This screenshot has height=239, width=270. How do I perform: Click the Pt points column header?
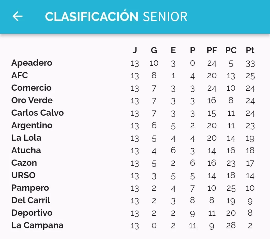coord(250,50)
